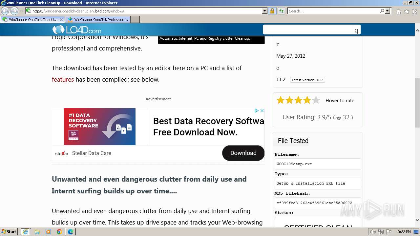This screenshot has height=236, width=420.
Task: Click the AdChoices info icon
Action: click(257, 111)
